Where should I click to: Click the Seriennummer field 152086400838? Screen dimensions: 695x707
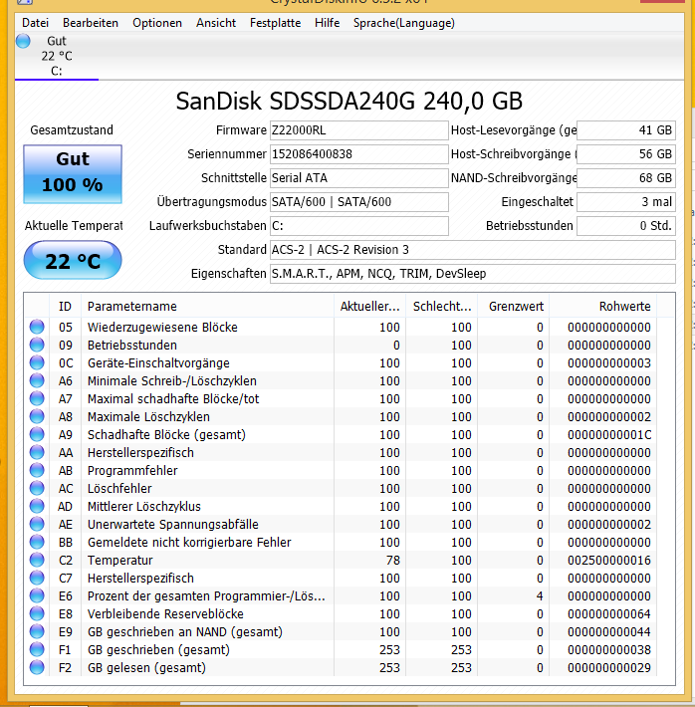click(x=359, y=154)
